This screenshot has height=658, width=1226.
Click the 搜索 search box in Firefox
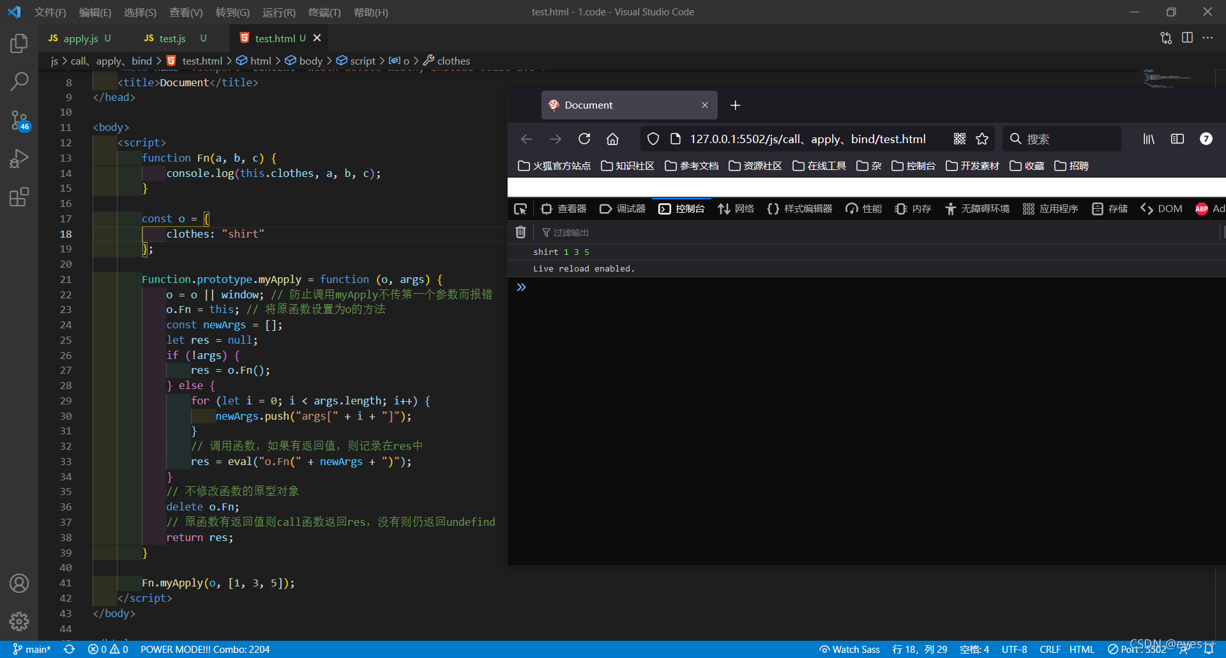click(x=1062, y=139)
